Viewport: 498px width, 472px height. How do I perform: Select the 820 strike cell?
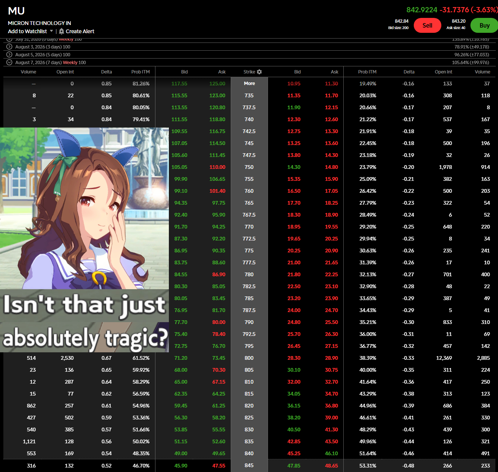coord(249,406)
